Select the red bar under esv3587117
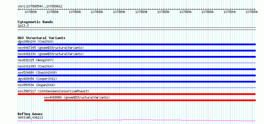Image resolution: width=264 pixels, height=124 pixels. coord(136,94)
